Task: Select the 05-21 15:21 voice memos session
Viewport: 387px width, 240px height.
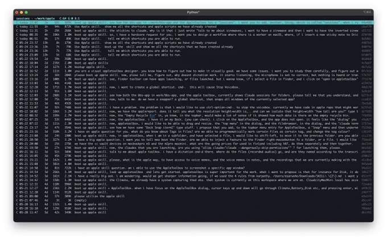Action: point(193,160)
